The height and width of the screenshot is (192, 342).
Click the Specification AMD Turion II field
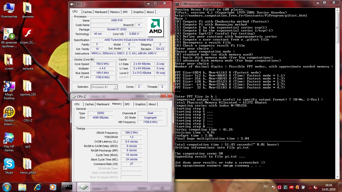[x=129, y=40]
